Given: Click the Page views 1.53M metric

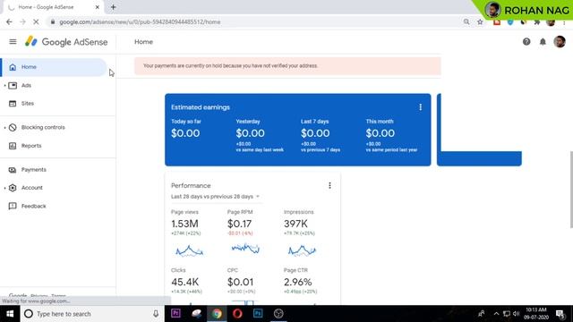Looking at the screenshot, I should pos(185,223).
